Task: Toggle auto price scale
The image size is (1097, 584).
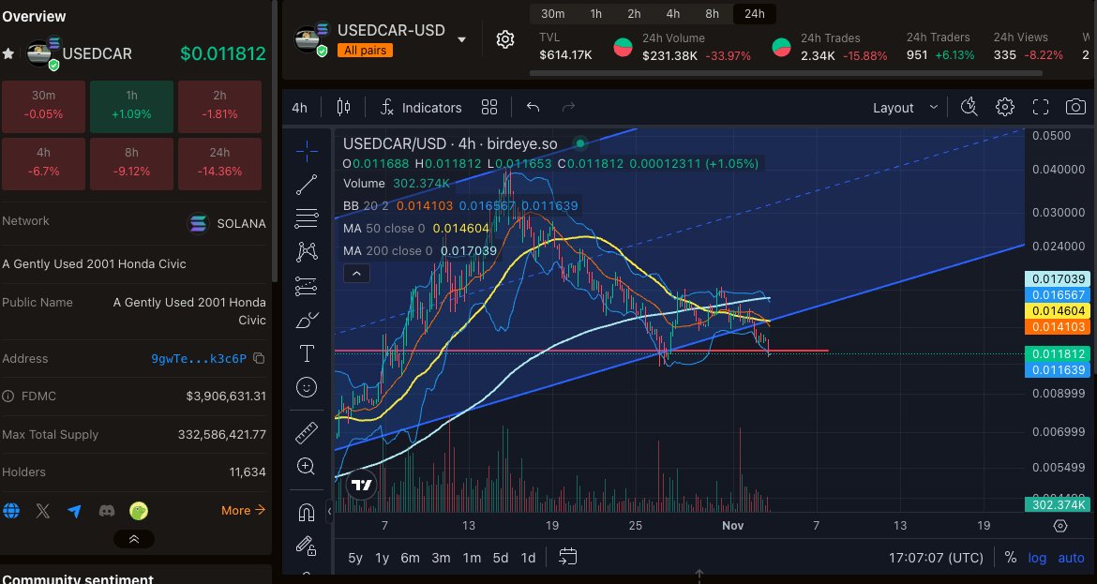Action: (1071, 558)
